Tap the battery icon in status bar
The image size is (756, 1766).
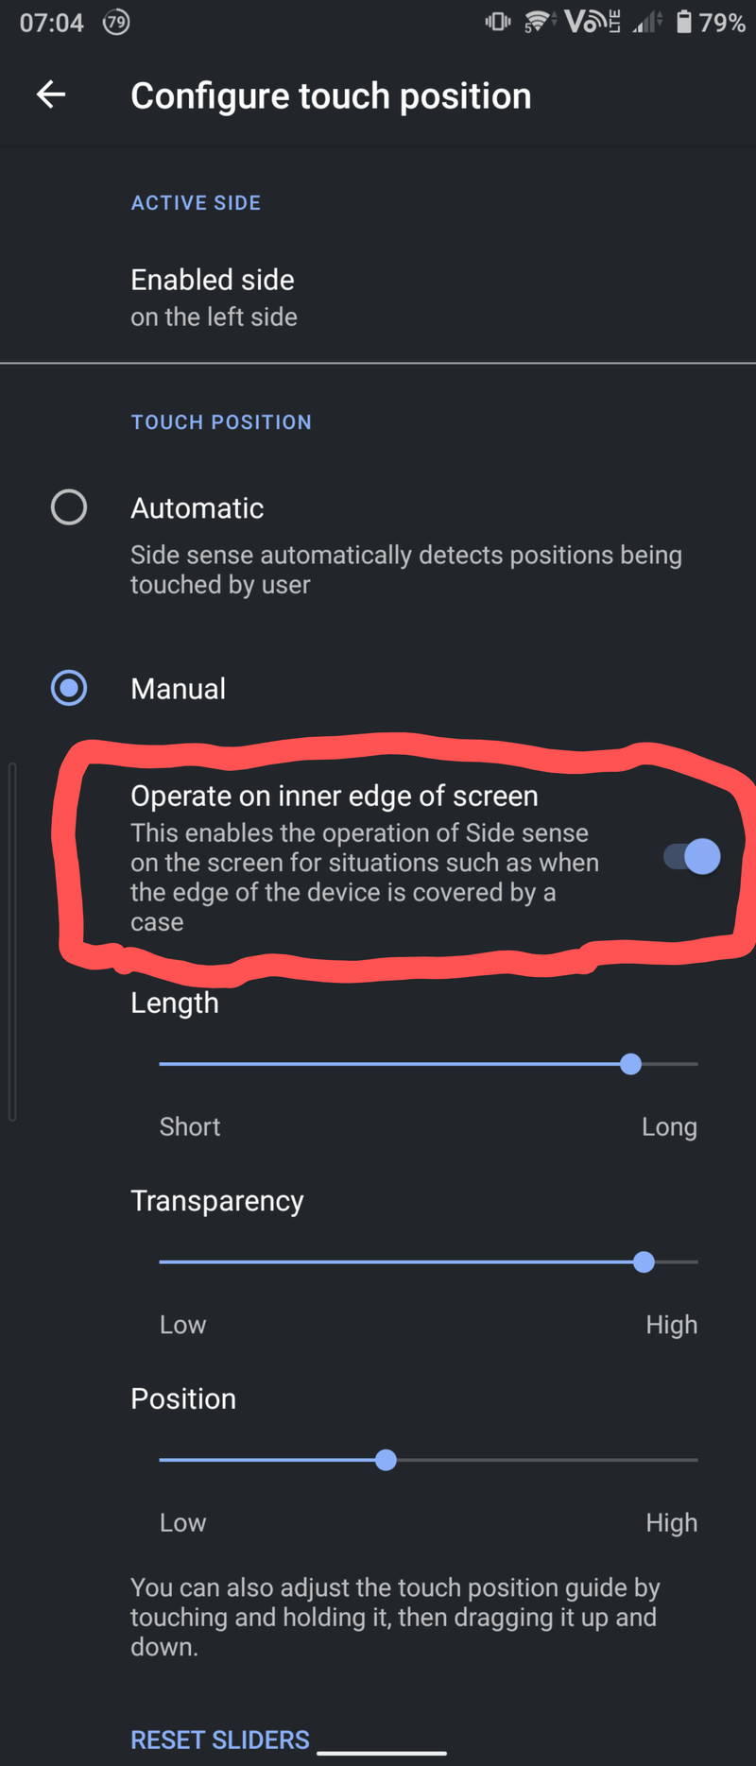[x=683, y=22]
